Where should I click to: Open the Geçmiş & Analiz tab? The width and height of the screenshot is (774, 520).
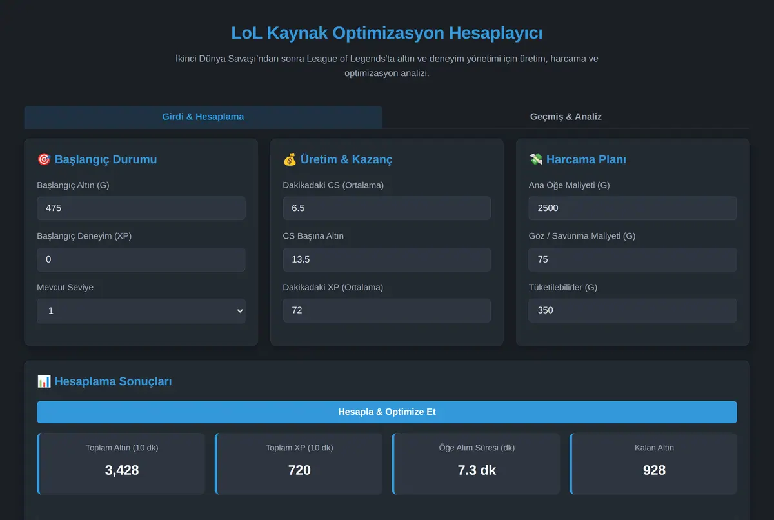pyautogui.click(x=566, y=117)
